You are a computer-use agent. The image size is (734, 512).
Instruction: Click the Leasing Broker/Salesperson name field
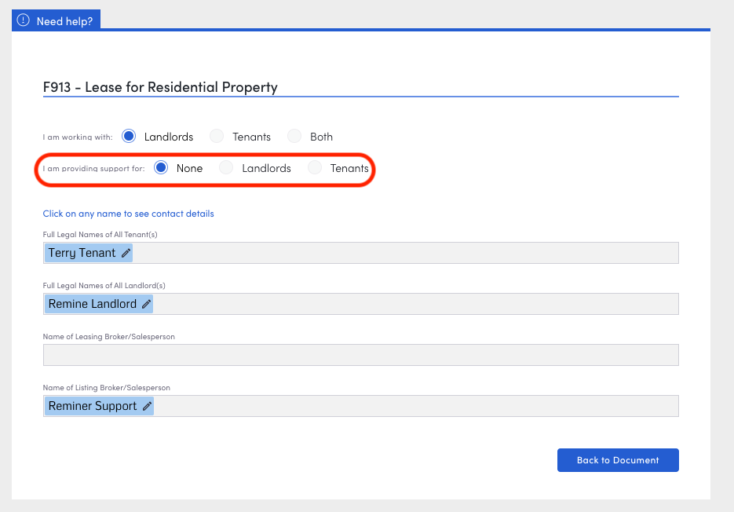pos(360,355)
